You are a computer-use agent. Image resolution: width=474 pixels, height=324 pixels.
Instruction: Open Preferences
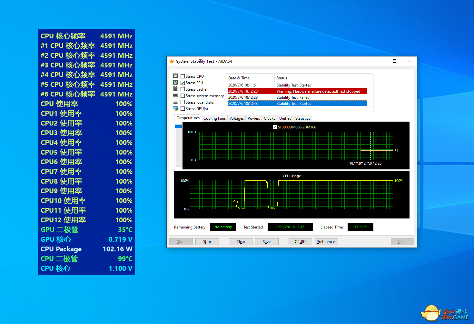[x=326, y=242]
